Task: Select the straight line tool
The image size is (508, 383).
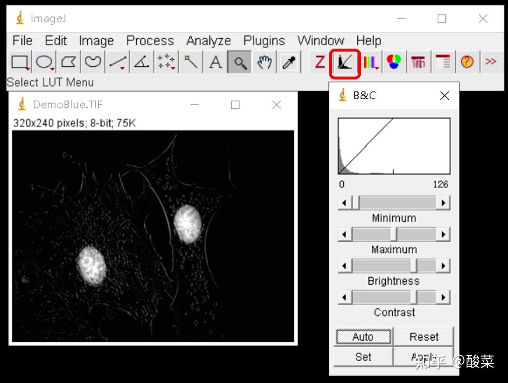Action: pyautogui.click(x=117, y=62)
